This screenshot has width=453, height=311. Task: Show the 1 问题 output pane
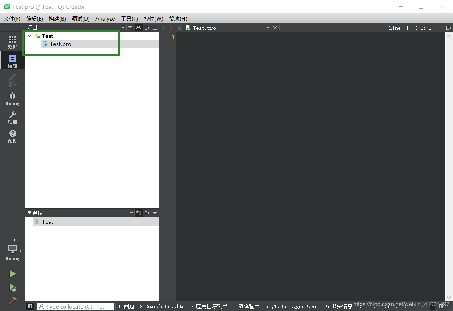tap(126, 306)
